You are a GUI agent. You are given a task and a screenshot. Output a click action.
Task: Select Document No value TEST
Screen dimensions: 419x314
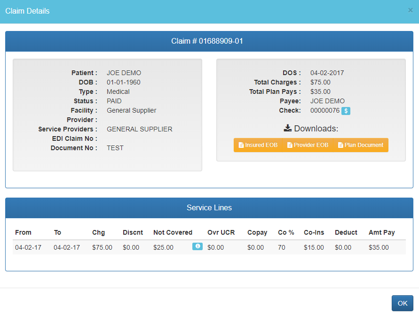115,148
